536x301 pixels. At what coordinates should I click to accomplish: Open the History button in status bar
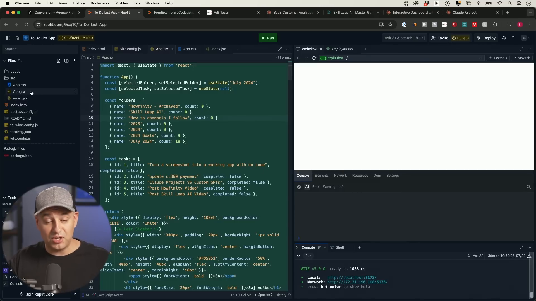[x=283, y=295]
